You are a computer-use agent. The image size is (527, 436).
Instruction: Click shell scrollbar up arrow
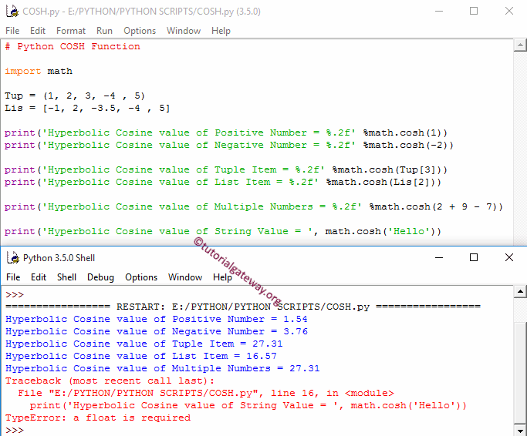point(520,291)
